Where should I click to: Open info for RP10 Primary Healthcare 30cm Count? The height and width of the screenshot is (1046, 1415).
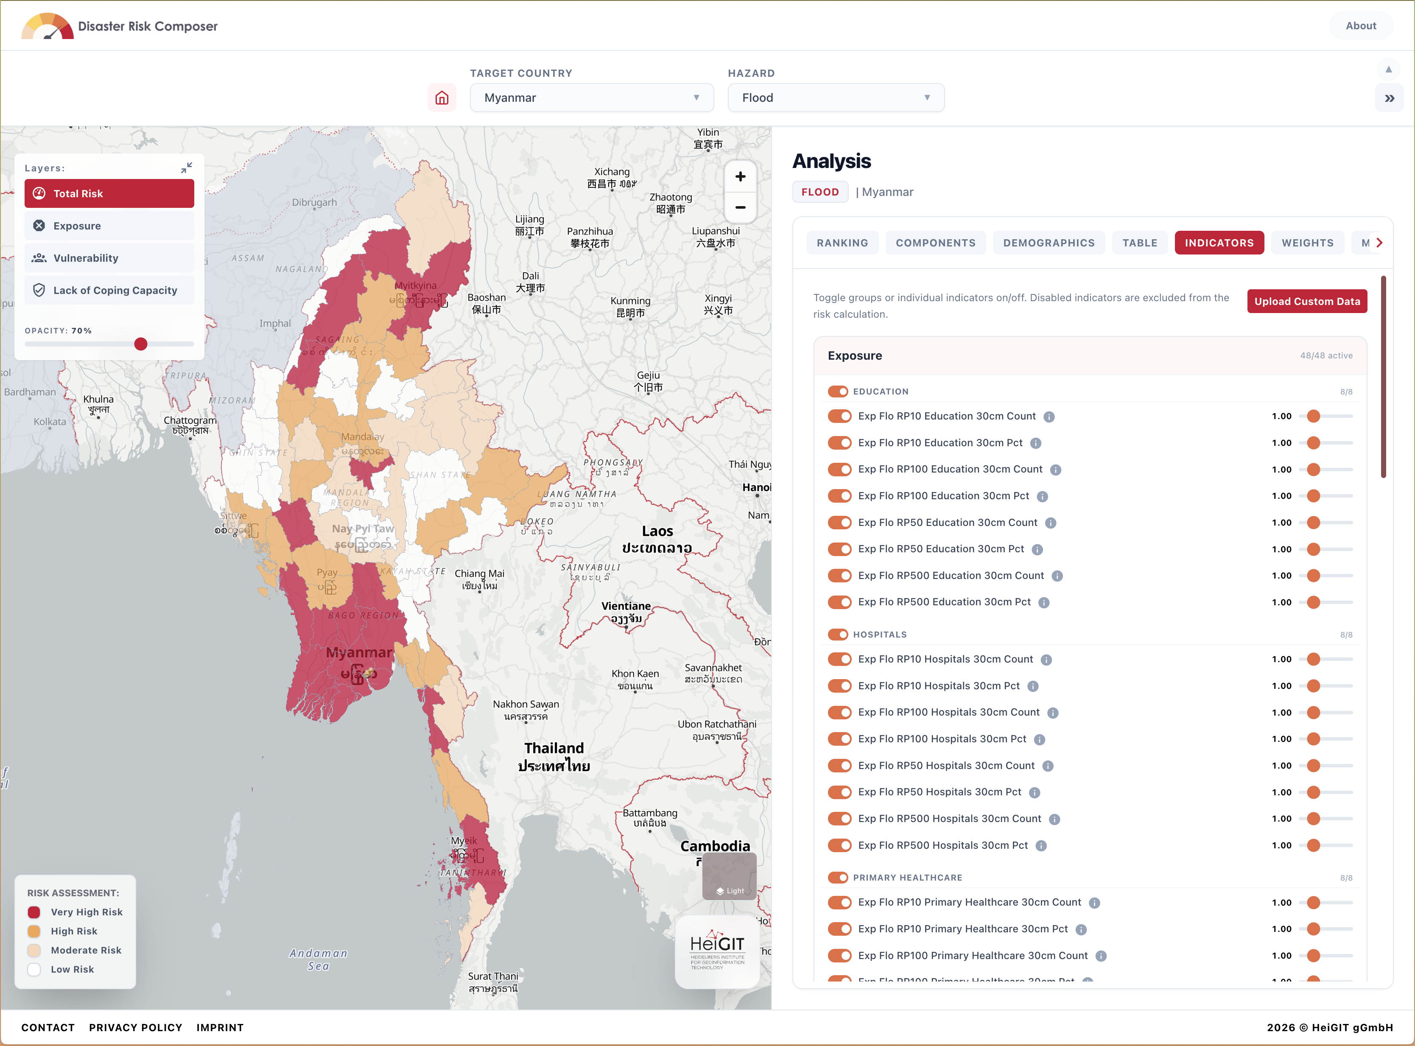1094,903
